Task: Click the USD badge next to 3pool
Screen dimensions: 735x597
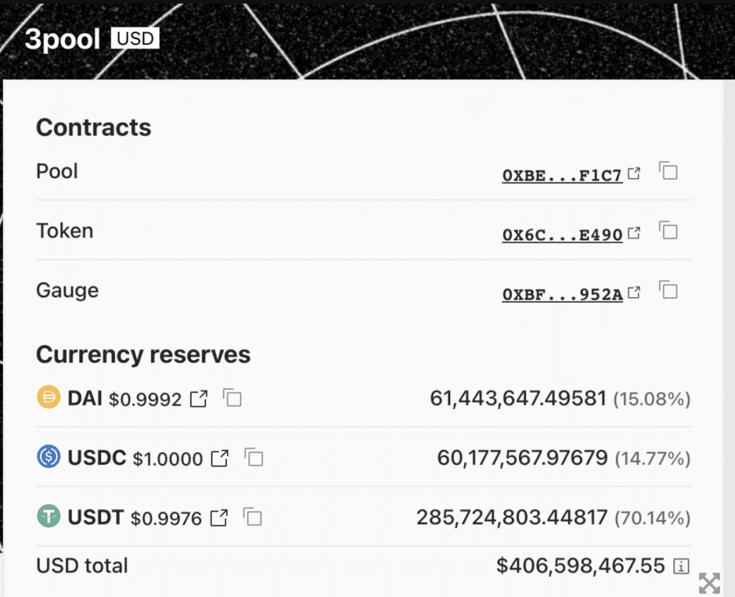Action: coord(135,39)
